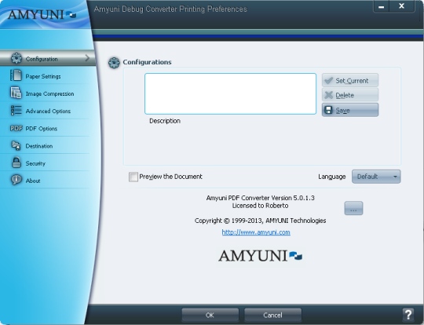The image size is (424, 325).
Task: Visit the http://www.amyuni.com link
Action: click(x=256, y=232)
